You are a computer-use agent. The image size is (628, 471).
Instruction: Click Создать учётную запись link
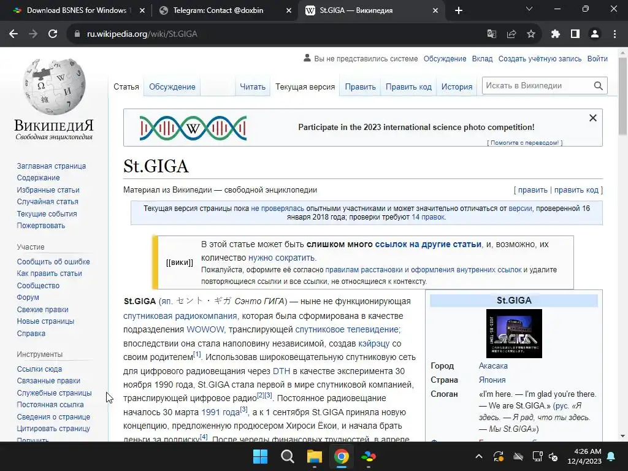pyautogui.click(x=540, y=59)
